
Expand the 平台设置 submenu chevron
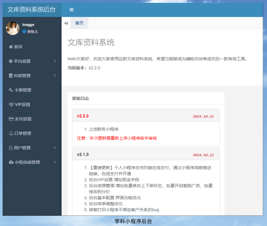coord(55,61)
